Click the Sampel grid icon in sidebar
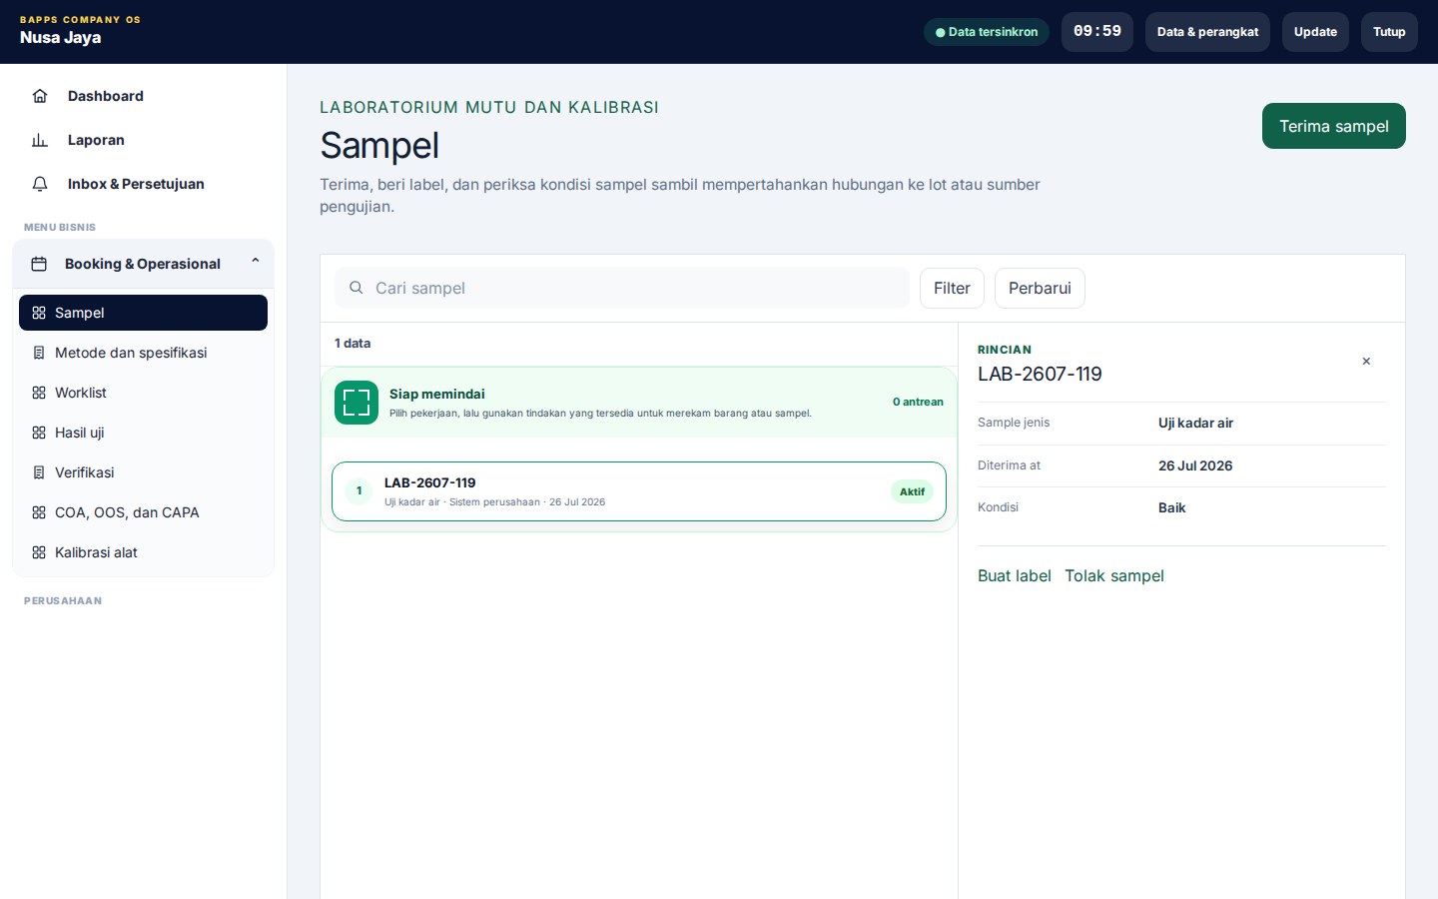Image resolution: width=1438 pixels, height=899 pixels. pyautogui.click(x=39, y=313)
